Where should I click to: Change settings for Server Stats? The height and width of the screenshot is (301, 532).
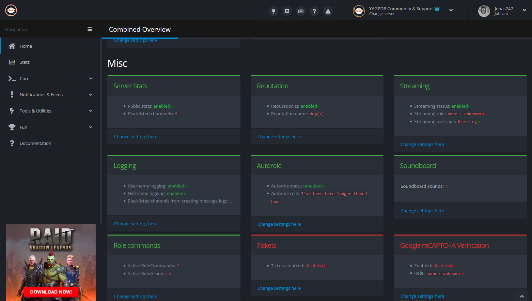[136, 136]
